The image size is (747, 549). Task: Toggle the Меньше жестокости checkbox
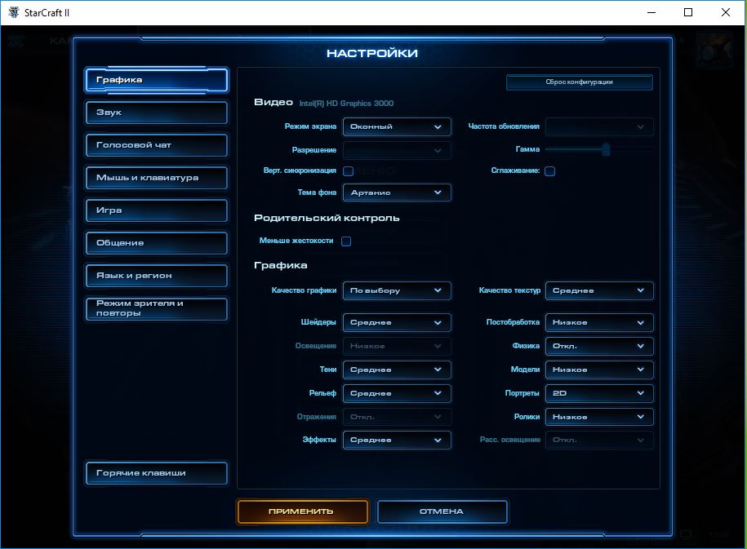tap(346, 241)
